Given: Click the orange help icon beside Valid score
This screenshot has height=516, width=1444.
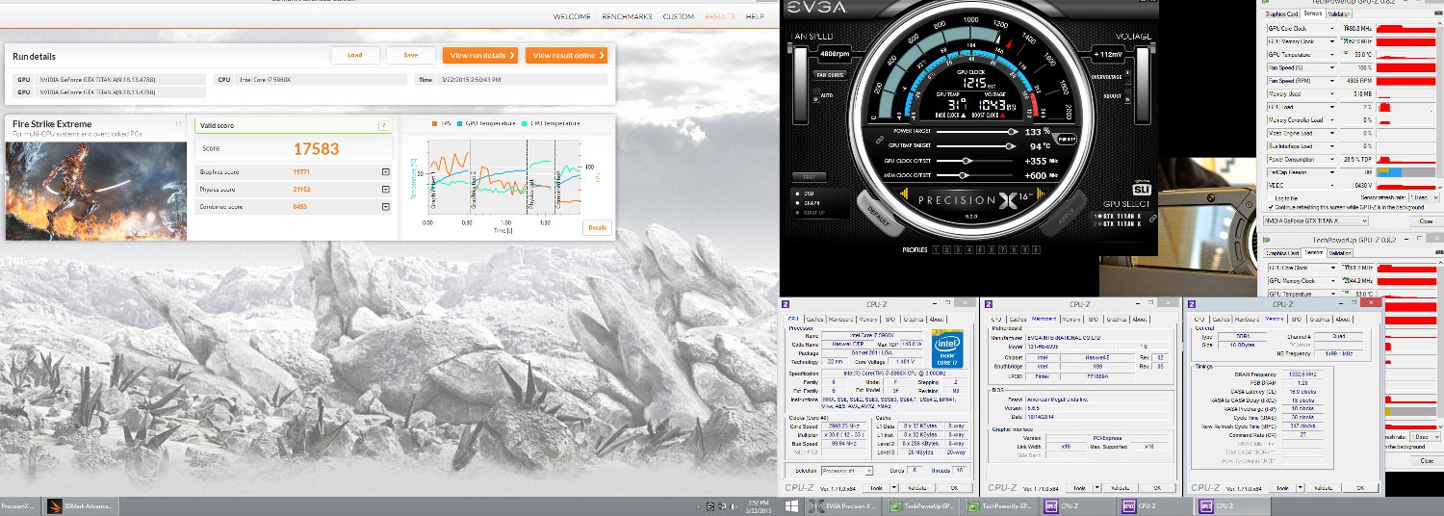Looking at the screenshot, I should pos(384,125).
